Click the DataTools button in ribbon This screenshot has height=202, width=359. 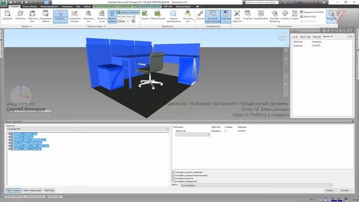[x=332, y=16]
